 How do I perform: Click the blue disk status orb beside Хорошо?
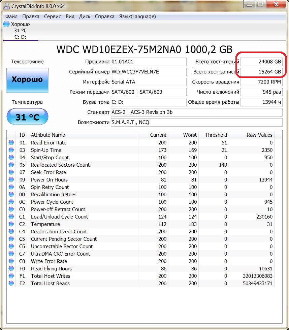pyautogui.click(x=6, y=24)
